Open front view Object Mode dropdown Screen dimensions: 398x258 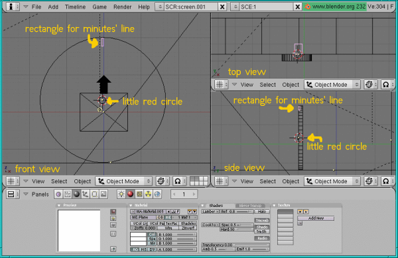(x=124, y=181)
